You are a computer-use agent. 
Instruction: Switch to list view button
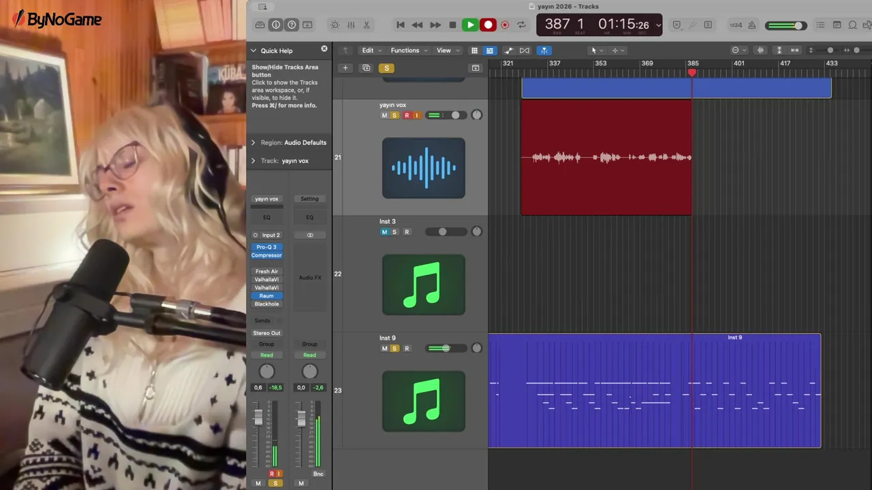(x=489, y=50)
